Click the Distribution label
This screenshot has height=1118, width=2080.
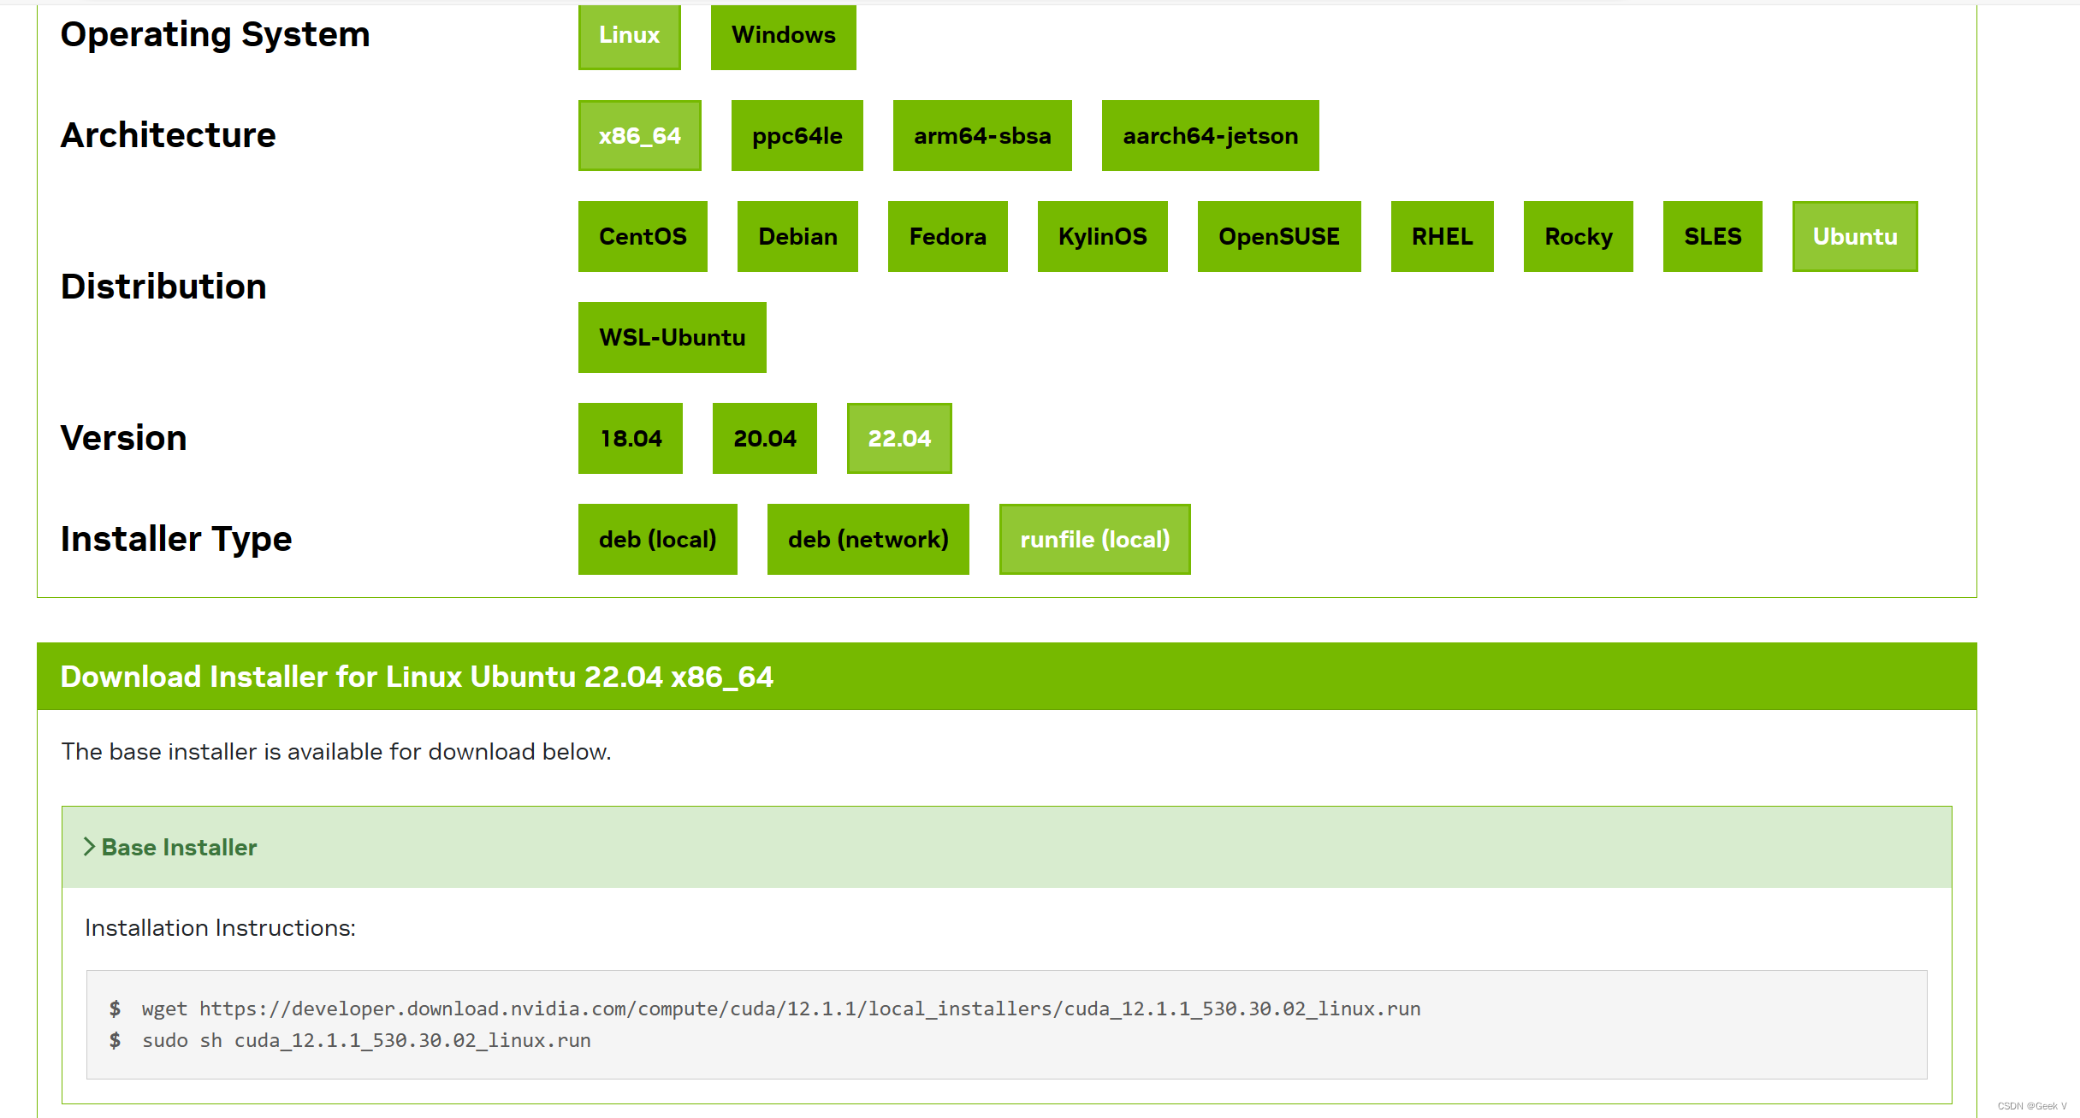click(163, 287)
